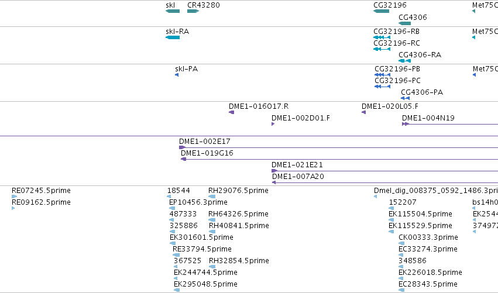Click the Dmel_dig_008375_0592_1486 feature
This screenshot has width=498, height=293.
(x=376, y=197)
